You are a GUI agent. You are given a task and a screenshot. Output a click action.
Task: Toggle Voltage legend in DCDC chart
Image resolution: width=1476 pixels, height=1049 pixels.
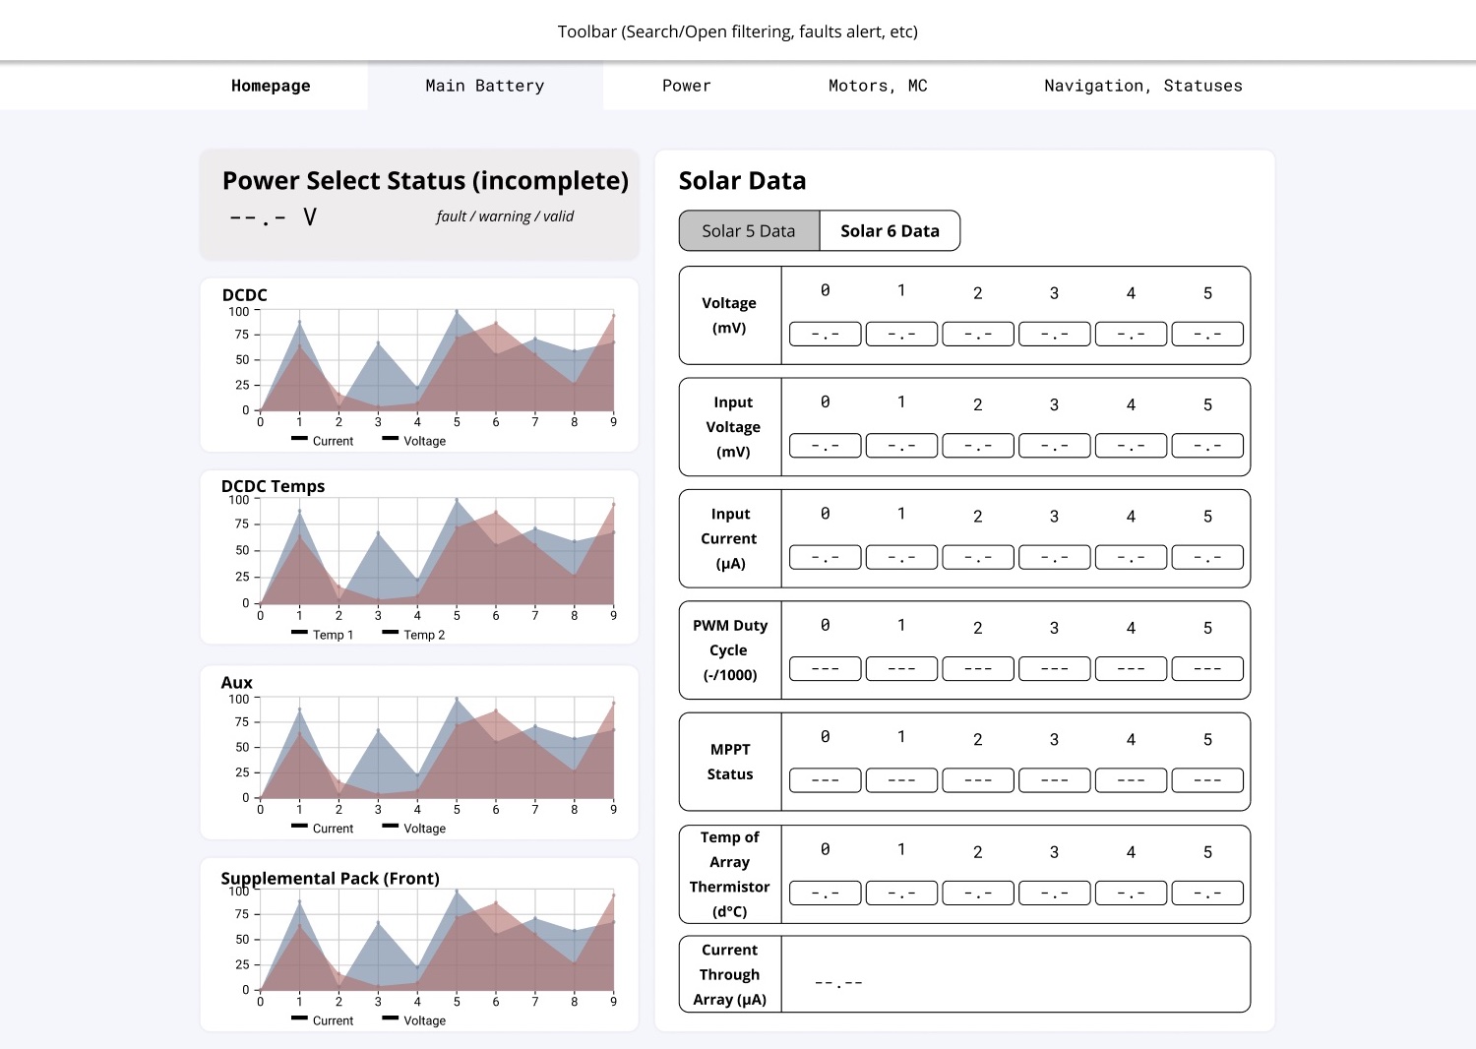pos(414,441)
